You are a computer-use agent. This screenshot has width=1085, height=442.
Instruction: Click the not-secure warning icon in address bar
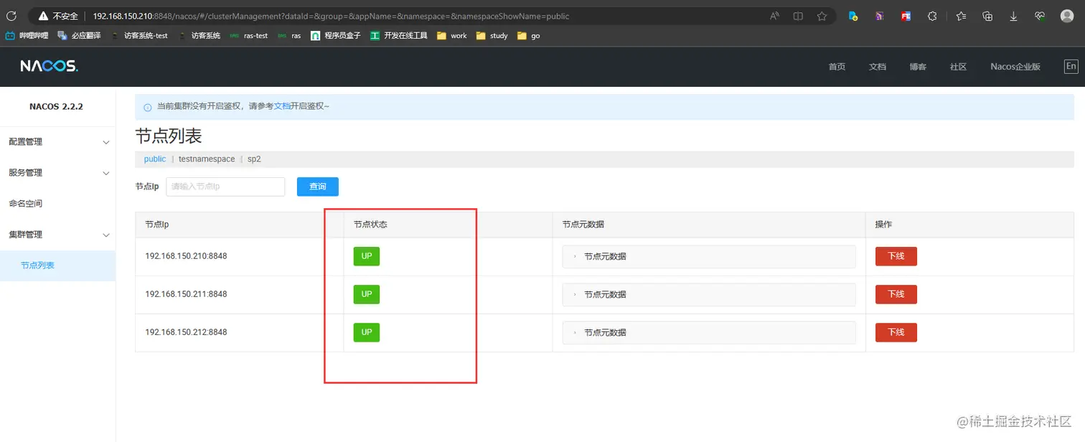44,16
